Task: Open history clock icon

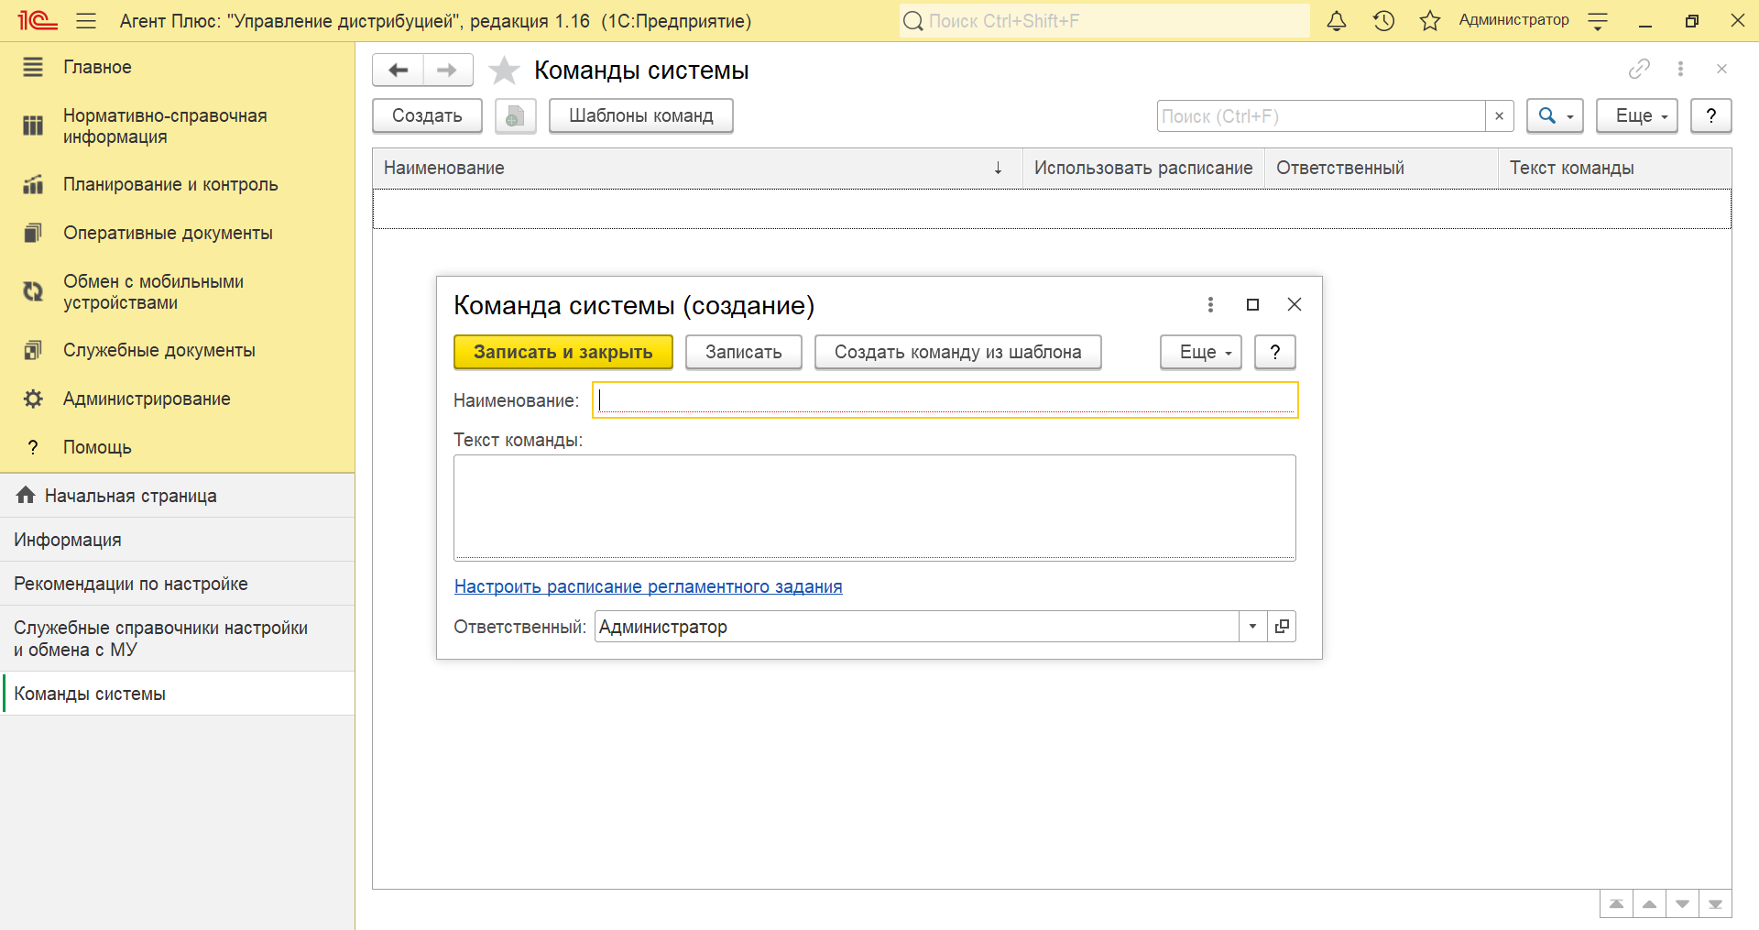Action: [x=1383, y=20]
